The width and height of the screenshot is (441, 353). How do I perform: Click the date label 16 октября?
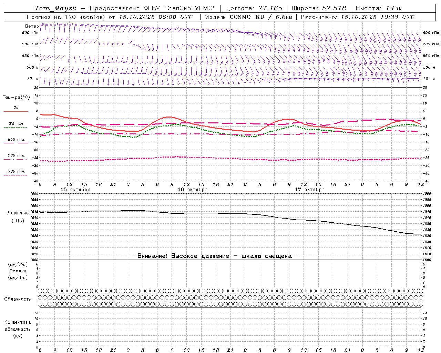pyautogui.click(x=193, y=190)
